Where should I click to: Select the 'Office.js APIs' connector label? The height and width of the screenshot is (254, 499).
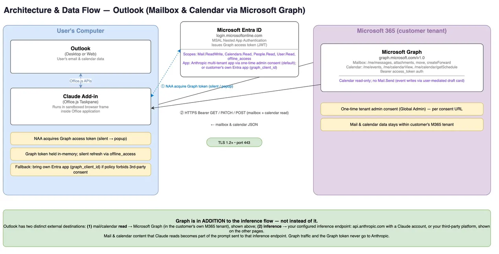coord(81,81)
